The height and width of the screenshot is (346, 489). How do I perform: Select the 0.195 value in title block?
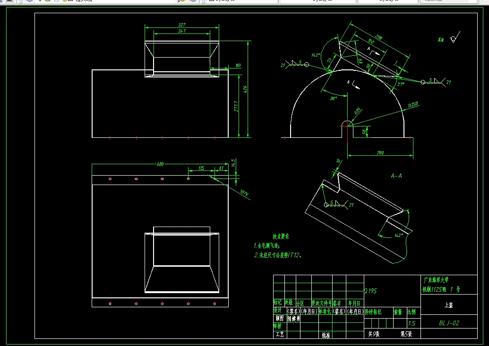(x=370, y=291)
